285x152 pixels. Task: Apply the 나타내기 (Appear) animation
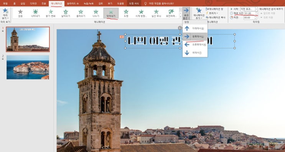(35, 13)
